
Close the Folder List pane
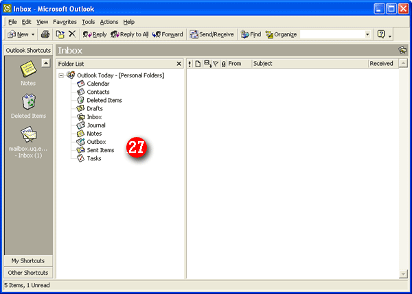tap(179, 64)
